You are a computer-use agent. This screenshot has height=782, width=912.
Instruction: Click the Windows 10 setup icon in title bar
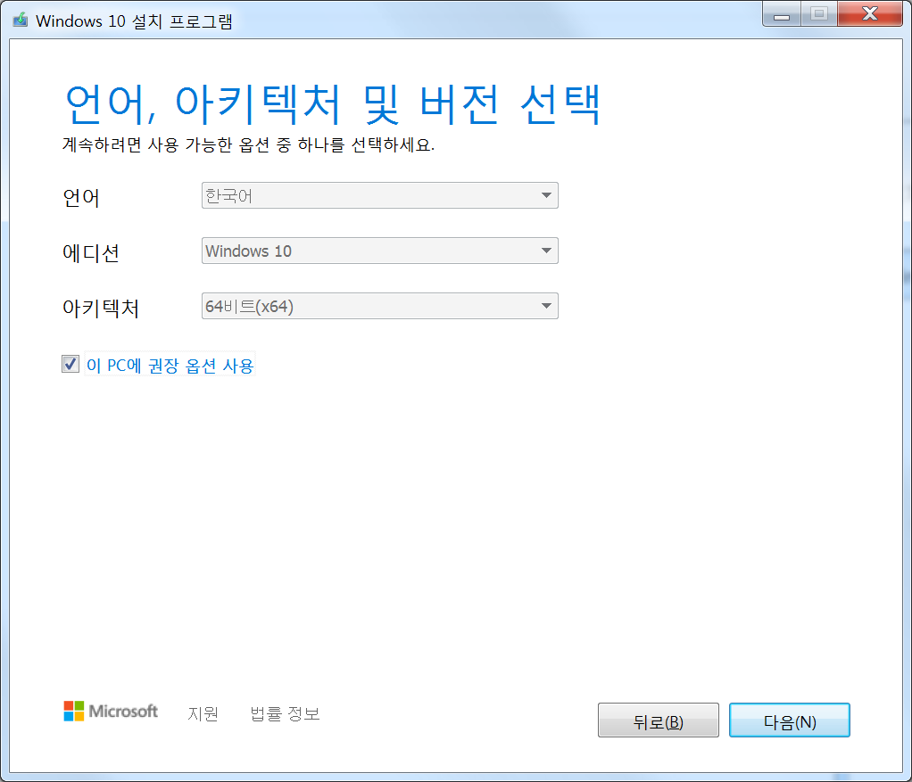point(20,21)
